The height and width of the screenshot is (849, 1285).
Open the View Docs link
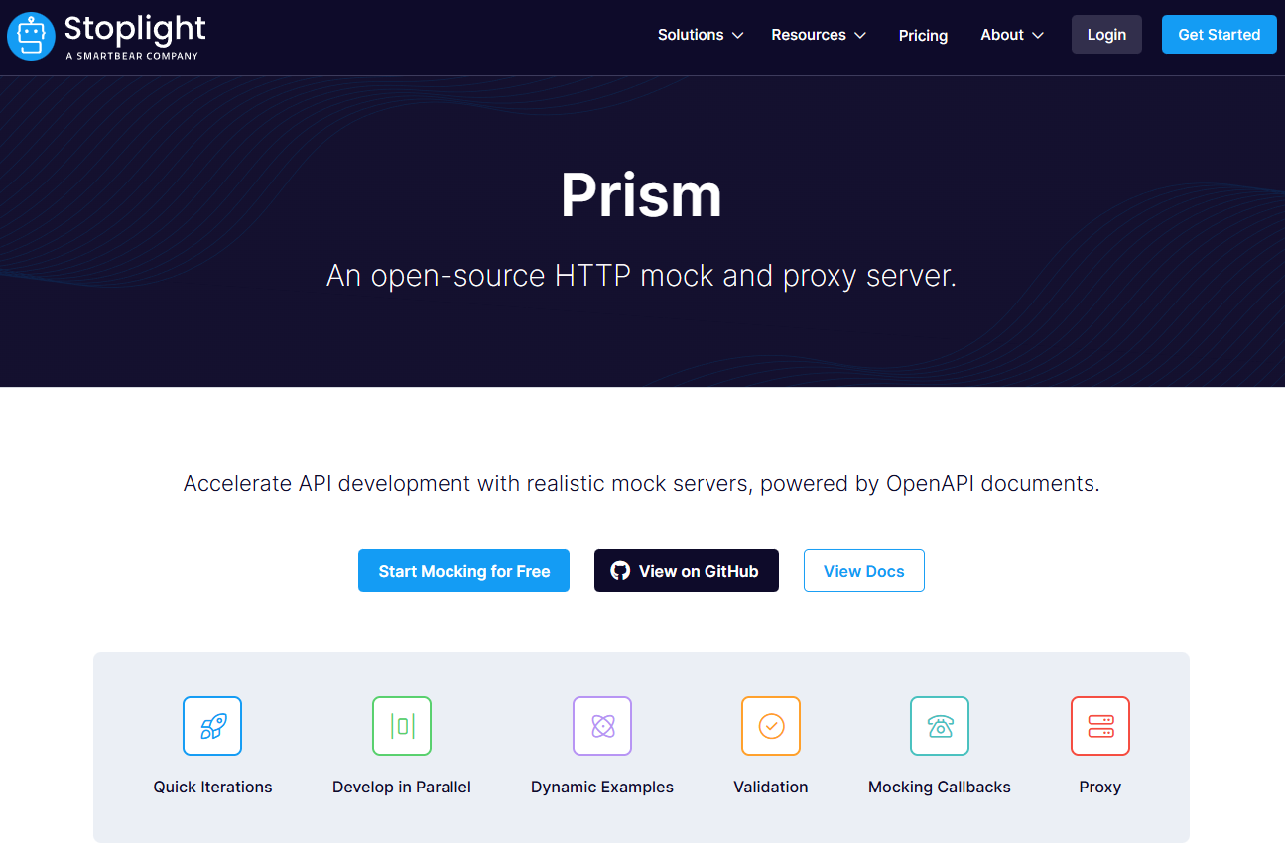coord(863,571)
